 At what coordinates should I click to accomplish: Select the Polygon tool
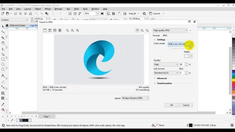[x=3, y=69]
